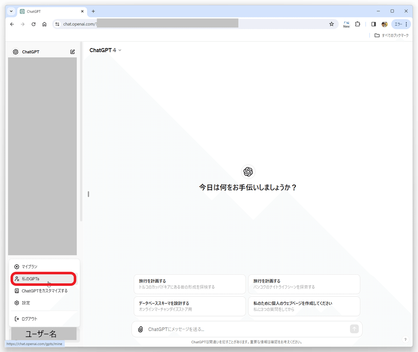Open the エラー Chrome menu button
Image resolution: width=418 pixels, height=352 pixels.
[x=401, y=24]
